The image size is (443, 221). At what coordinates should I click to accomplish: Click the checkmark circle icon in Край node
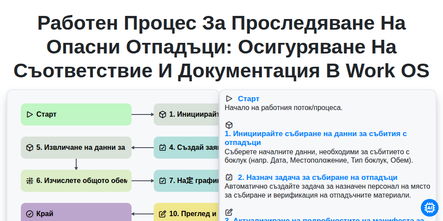click(30, 214)
